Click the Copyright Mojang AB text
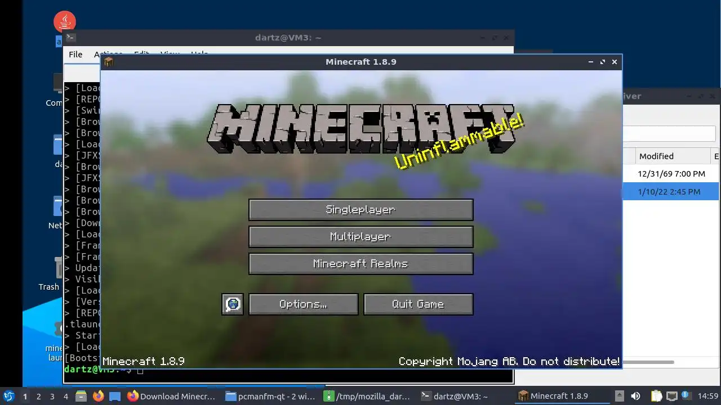Image resolution: width=721 pixels, height=405 pixels. pos(509,362)
